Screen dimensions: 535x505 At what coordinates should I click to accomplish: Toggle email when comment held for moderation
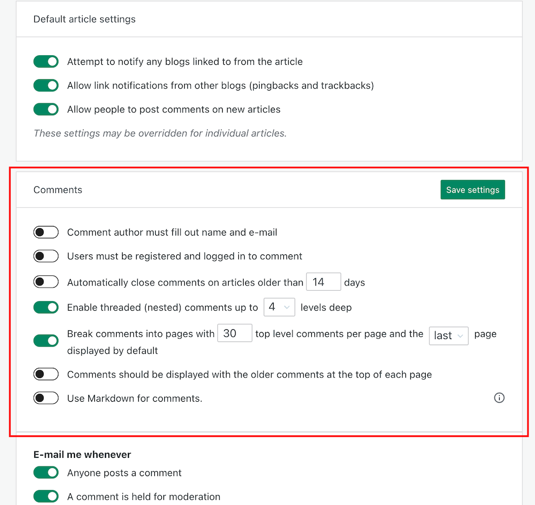pyautogui.click(x=46, y=496)
